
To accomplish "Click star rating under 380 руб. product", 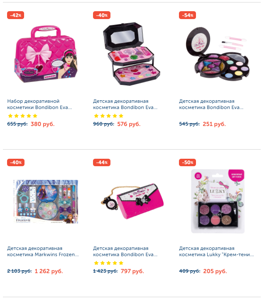I will (23, 116).
